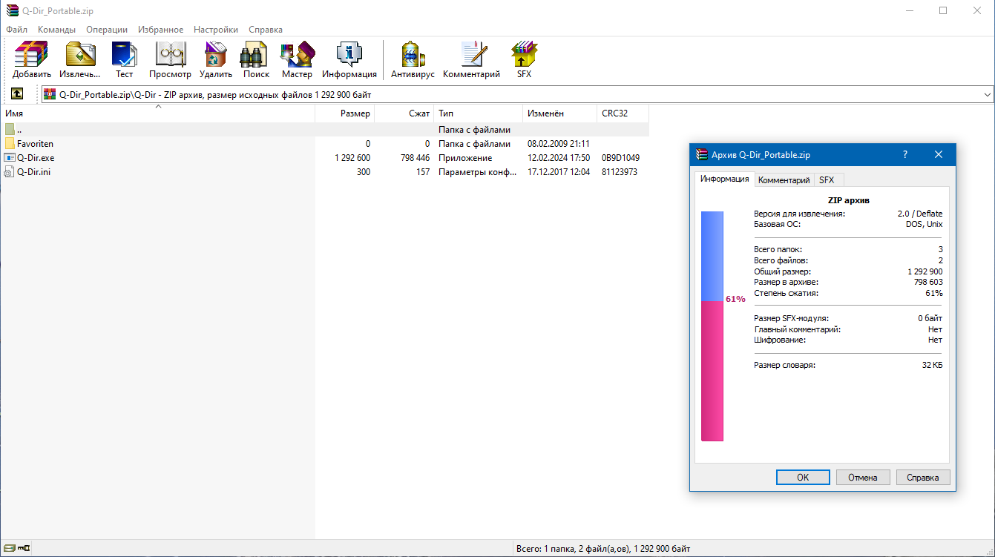This screenshot has height=557, width=995.
Task: Confirm with the OK button
Action: [803, 478]
